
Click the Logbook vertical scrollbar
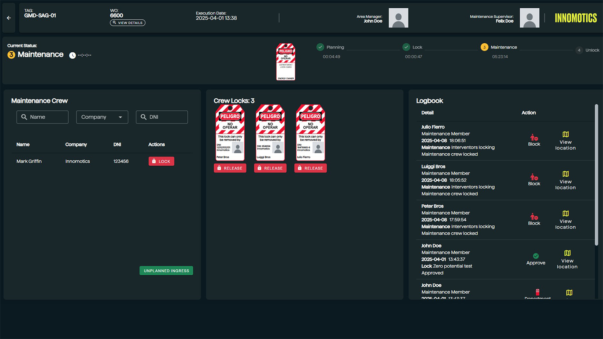(x=596, y=175)
